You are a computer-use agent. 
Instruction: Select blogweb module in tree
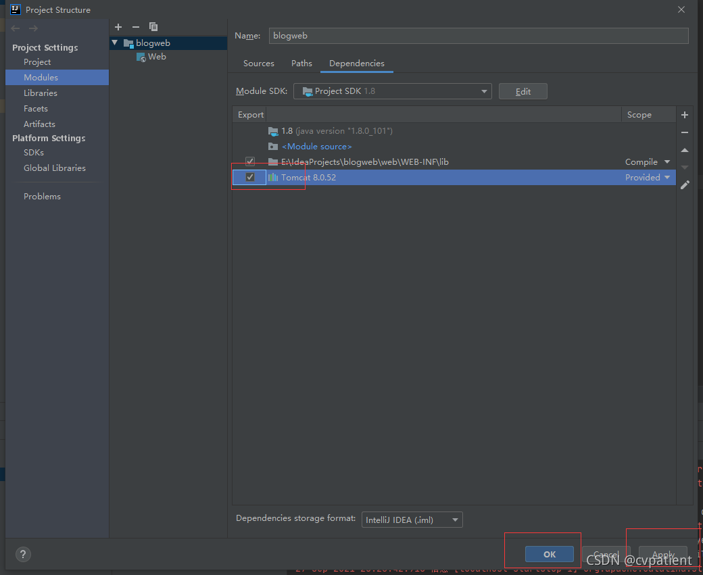(x=153, y=43)
